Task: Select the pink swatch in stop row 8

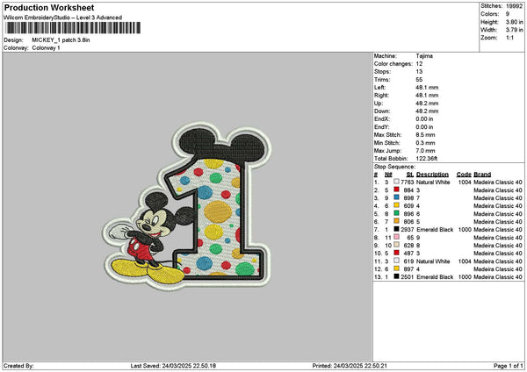Action: click(397, 237)
